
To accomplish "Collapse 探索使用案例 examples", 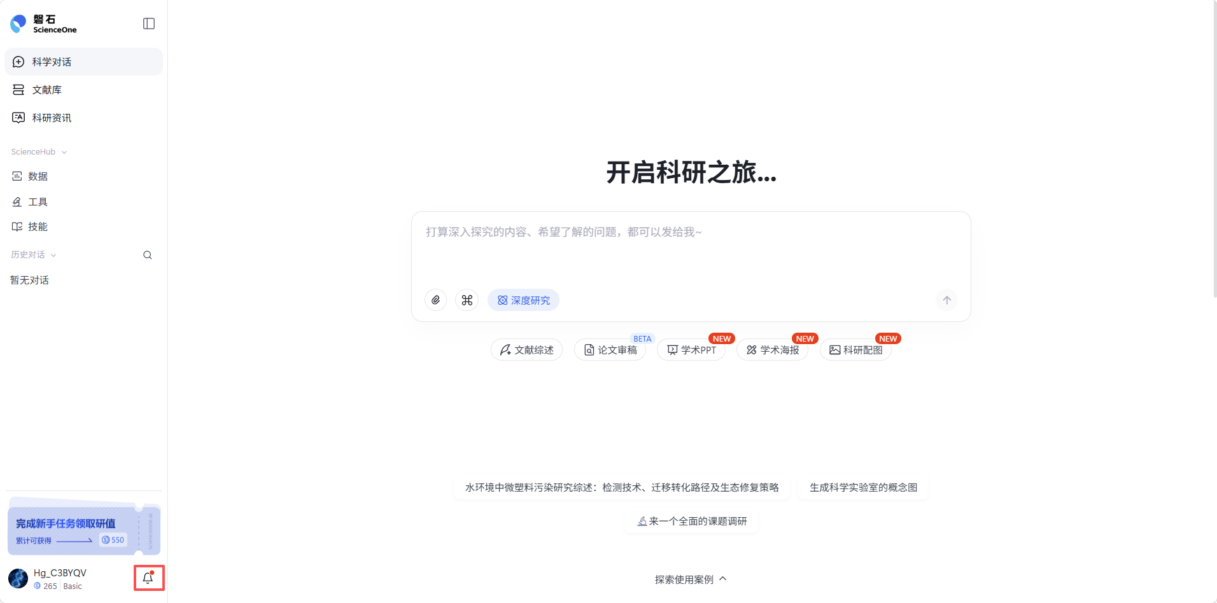I will [x=691, y=579].
